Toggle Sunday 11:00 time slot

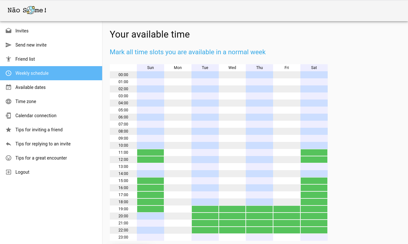(x=150, y=152)
